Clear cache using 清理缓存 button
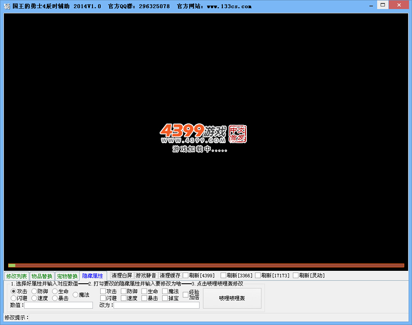 (170, 275)
